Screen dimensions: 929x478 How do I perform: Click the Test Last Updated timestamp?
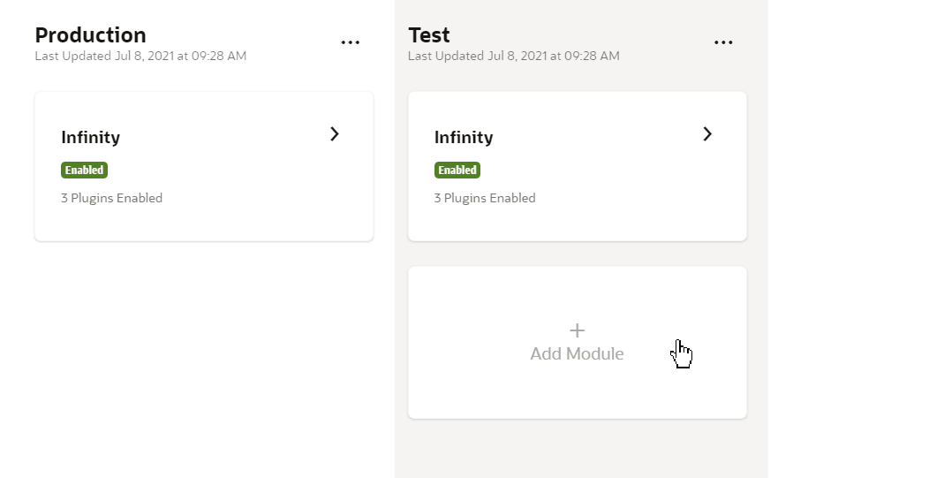point(514,57)
